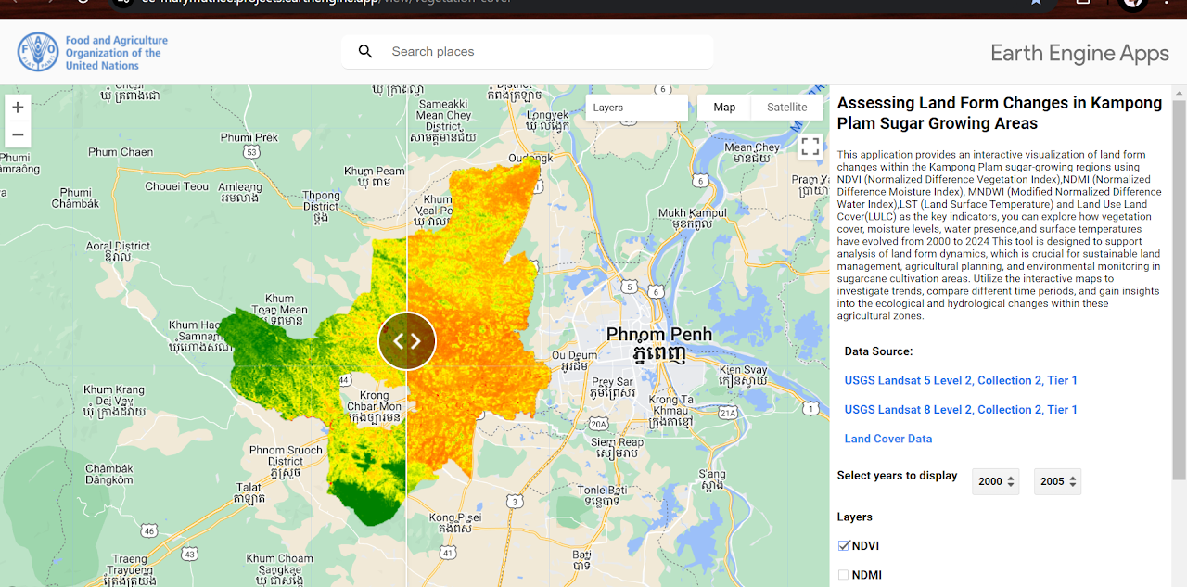Open the 2000 year dropdown
This screenshot has height=587, width=1187.
pyautogui.click(x=996, y=481)
